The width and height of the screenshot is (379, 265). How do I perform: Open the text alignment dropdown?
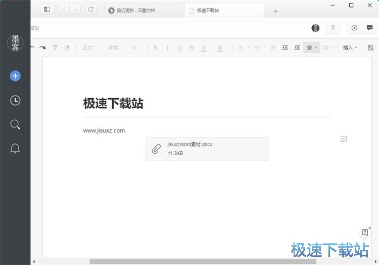[x=311, y=48]
